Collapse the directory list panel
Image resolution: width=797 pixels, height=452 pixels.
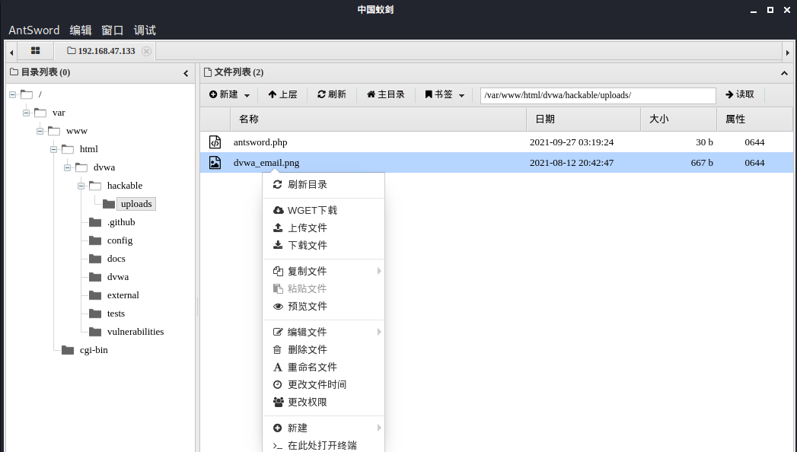(x=186, y=74)
